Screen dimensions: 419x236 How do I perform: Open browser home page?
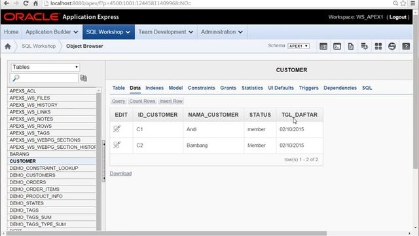[35, 3]
